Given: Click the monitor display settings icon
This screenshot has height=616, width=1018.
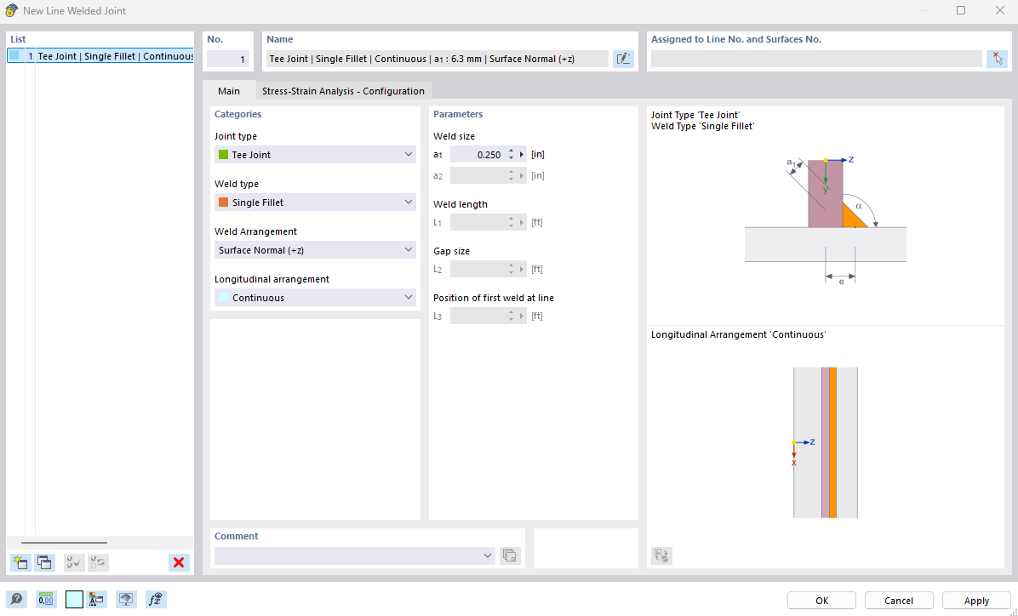Looking at the screenshot, I should [x=126, y=599].
